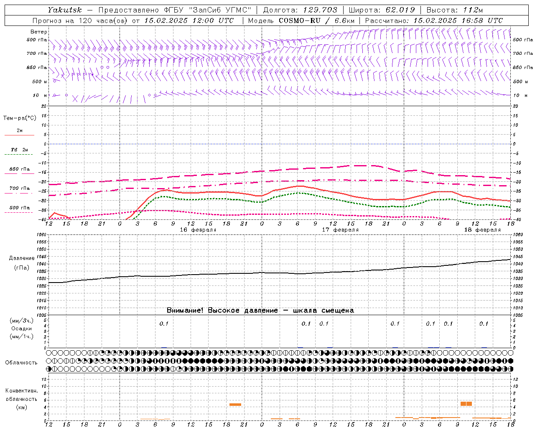Click the 'Тем-ра(°C)' temperature panel label
The image size is (535, 428).
coord(20,118)
